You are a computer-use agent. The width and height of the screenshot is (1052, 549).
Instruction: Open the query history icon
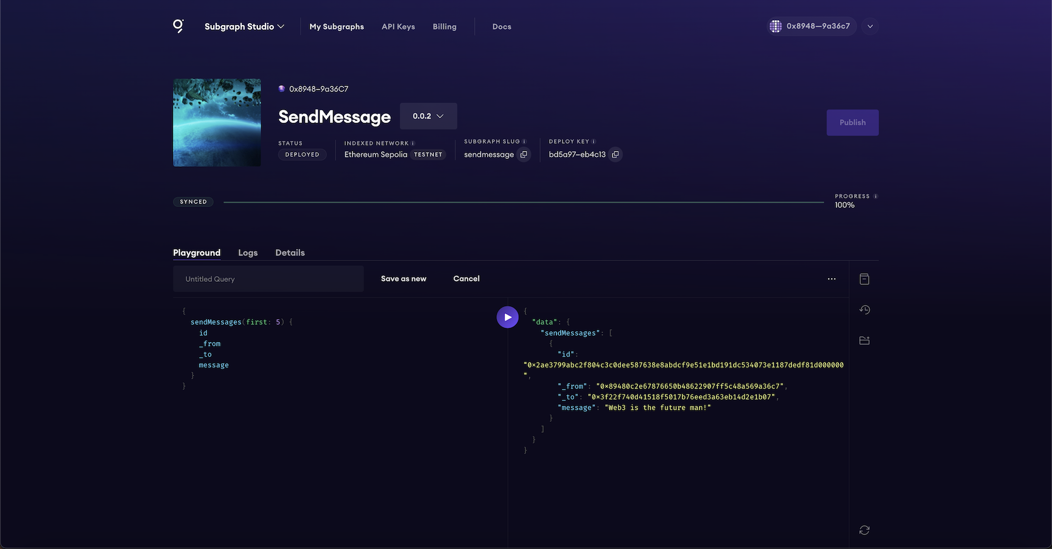pos(864,310)
